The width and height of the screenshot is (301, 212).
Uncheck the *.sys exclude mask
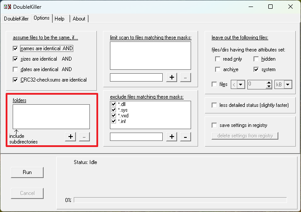tap(114, 109)
